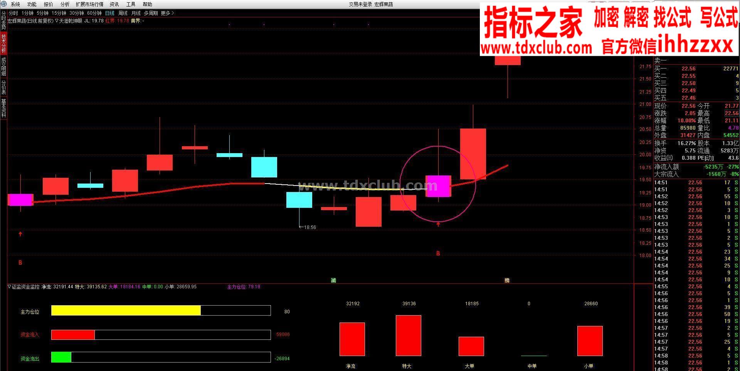This screenshot has height=371, width=740.
Task: Click the 净流 bar showing 32192
Action: point(352,339)
